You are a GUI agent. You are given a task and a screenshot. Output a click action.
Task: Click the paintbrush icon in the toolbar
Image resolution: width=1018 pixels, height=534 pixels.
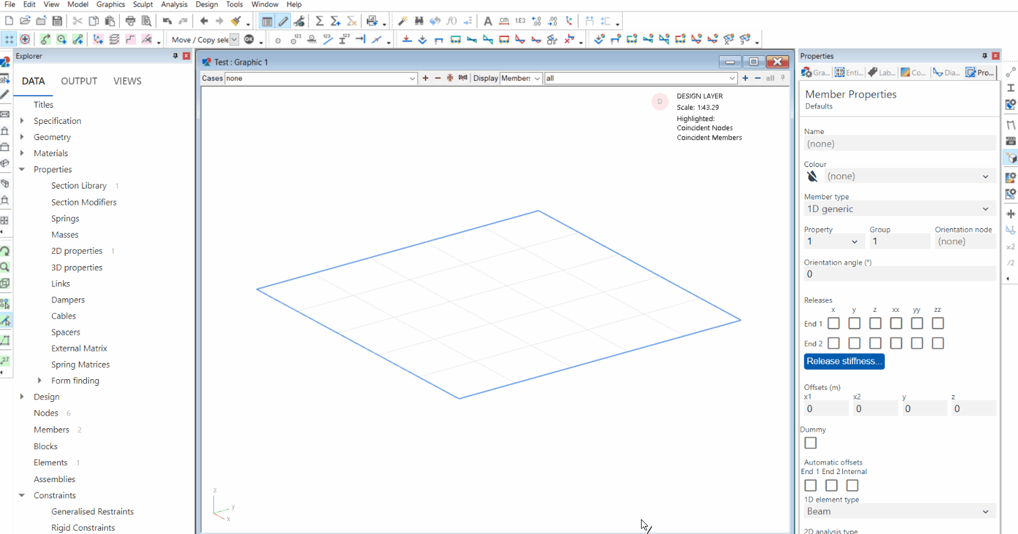(236, 21)
